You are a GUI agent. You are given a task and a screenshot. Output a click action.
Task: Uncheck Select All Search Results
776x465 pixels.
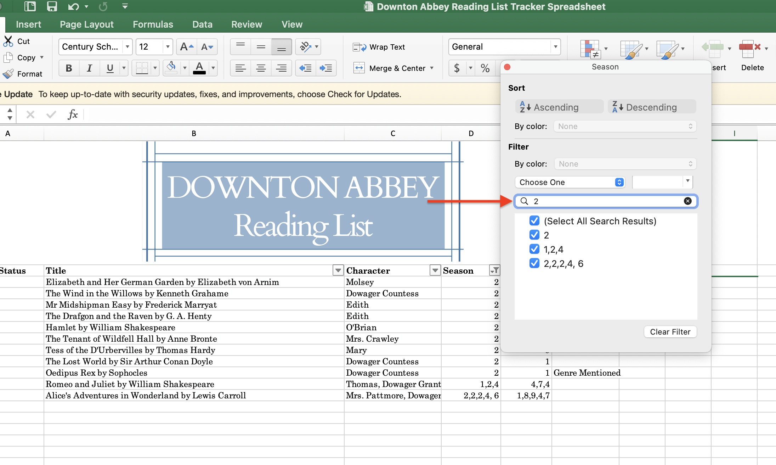point(534,221)
